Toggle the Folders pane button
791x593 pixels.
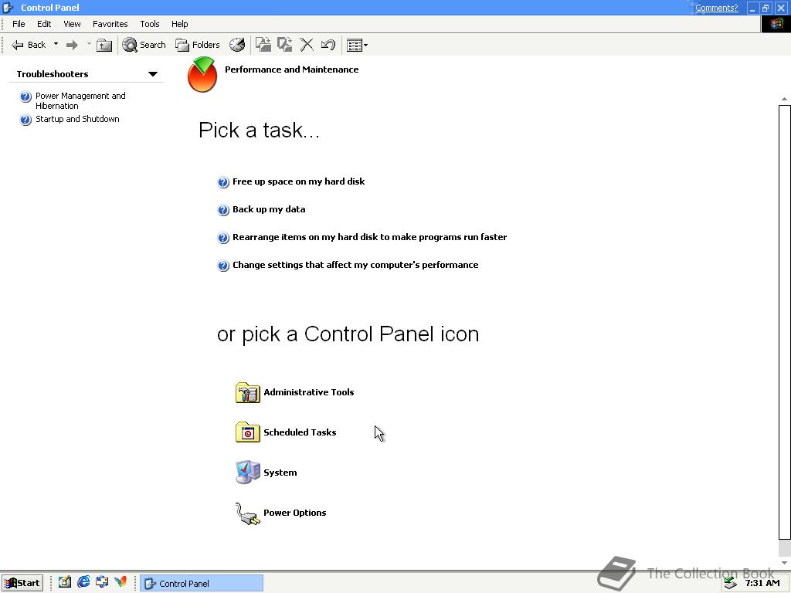click(197, 45)
